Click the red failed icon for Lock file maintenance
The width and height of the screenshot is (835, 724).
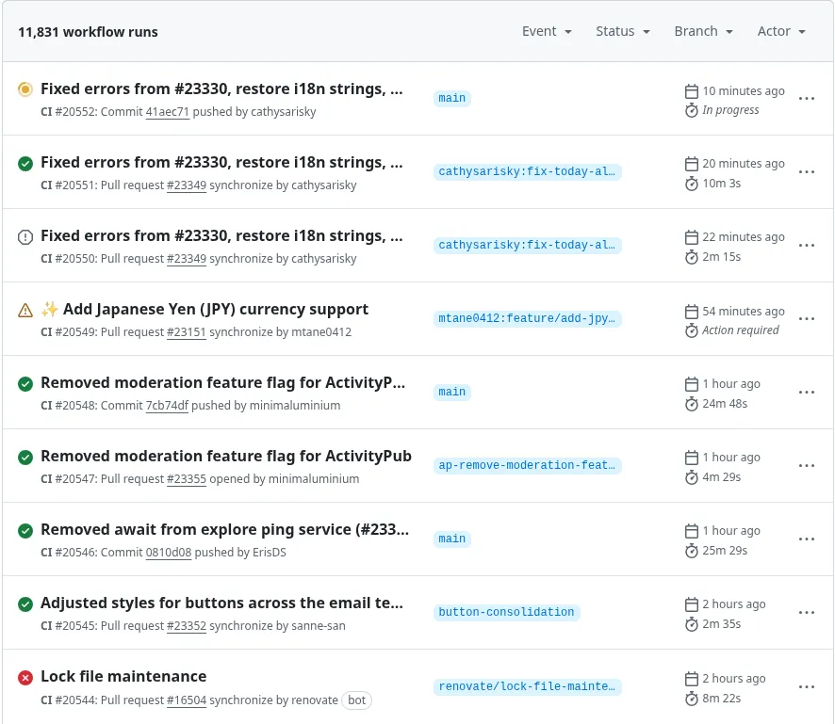coord(25,678)
